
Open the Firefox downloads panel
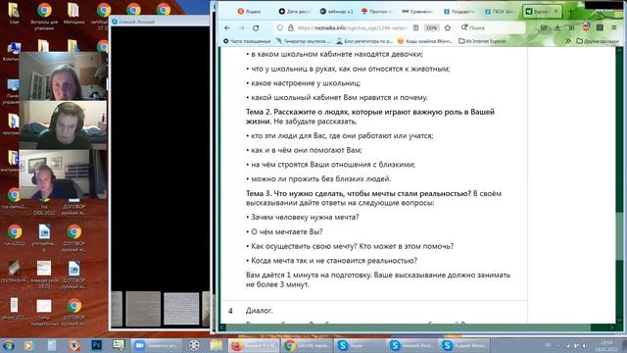(x=557, y=27)
